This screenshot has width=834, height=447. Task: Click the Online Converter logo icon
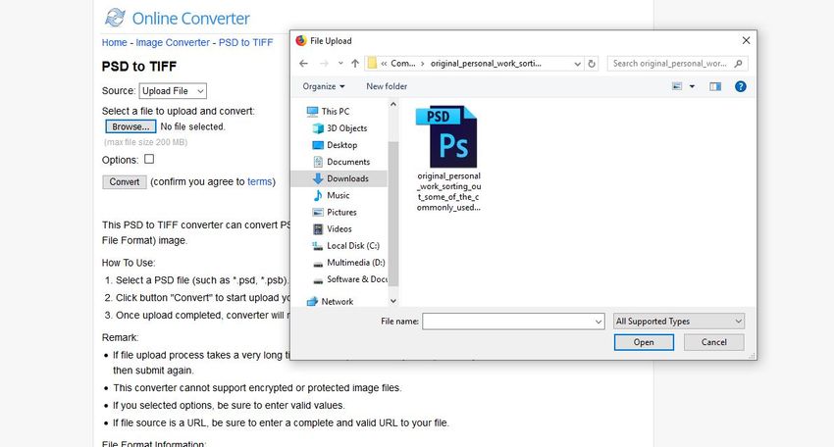115,18
